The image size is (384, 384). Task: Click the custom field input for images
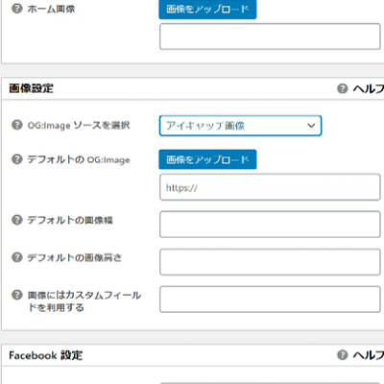pyautogui.click(x=270, y=300)
